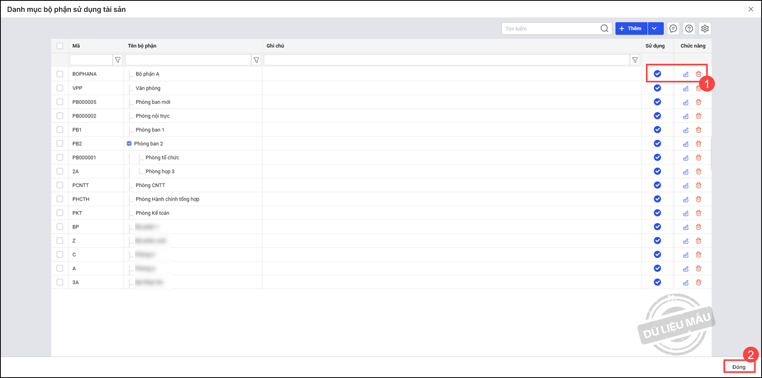Toggle Sử dụng status for PHCTH
The height and width of the screenshot is (378, 762).
pos(657,199)
